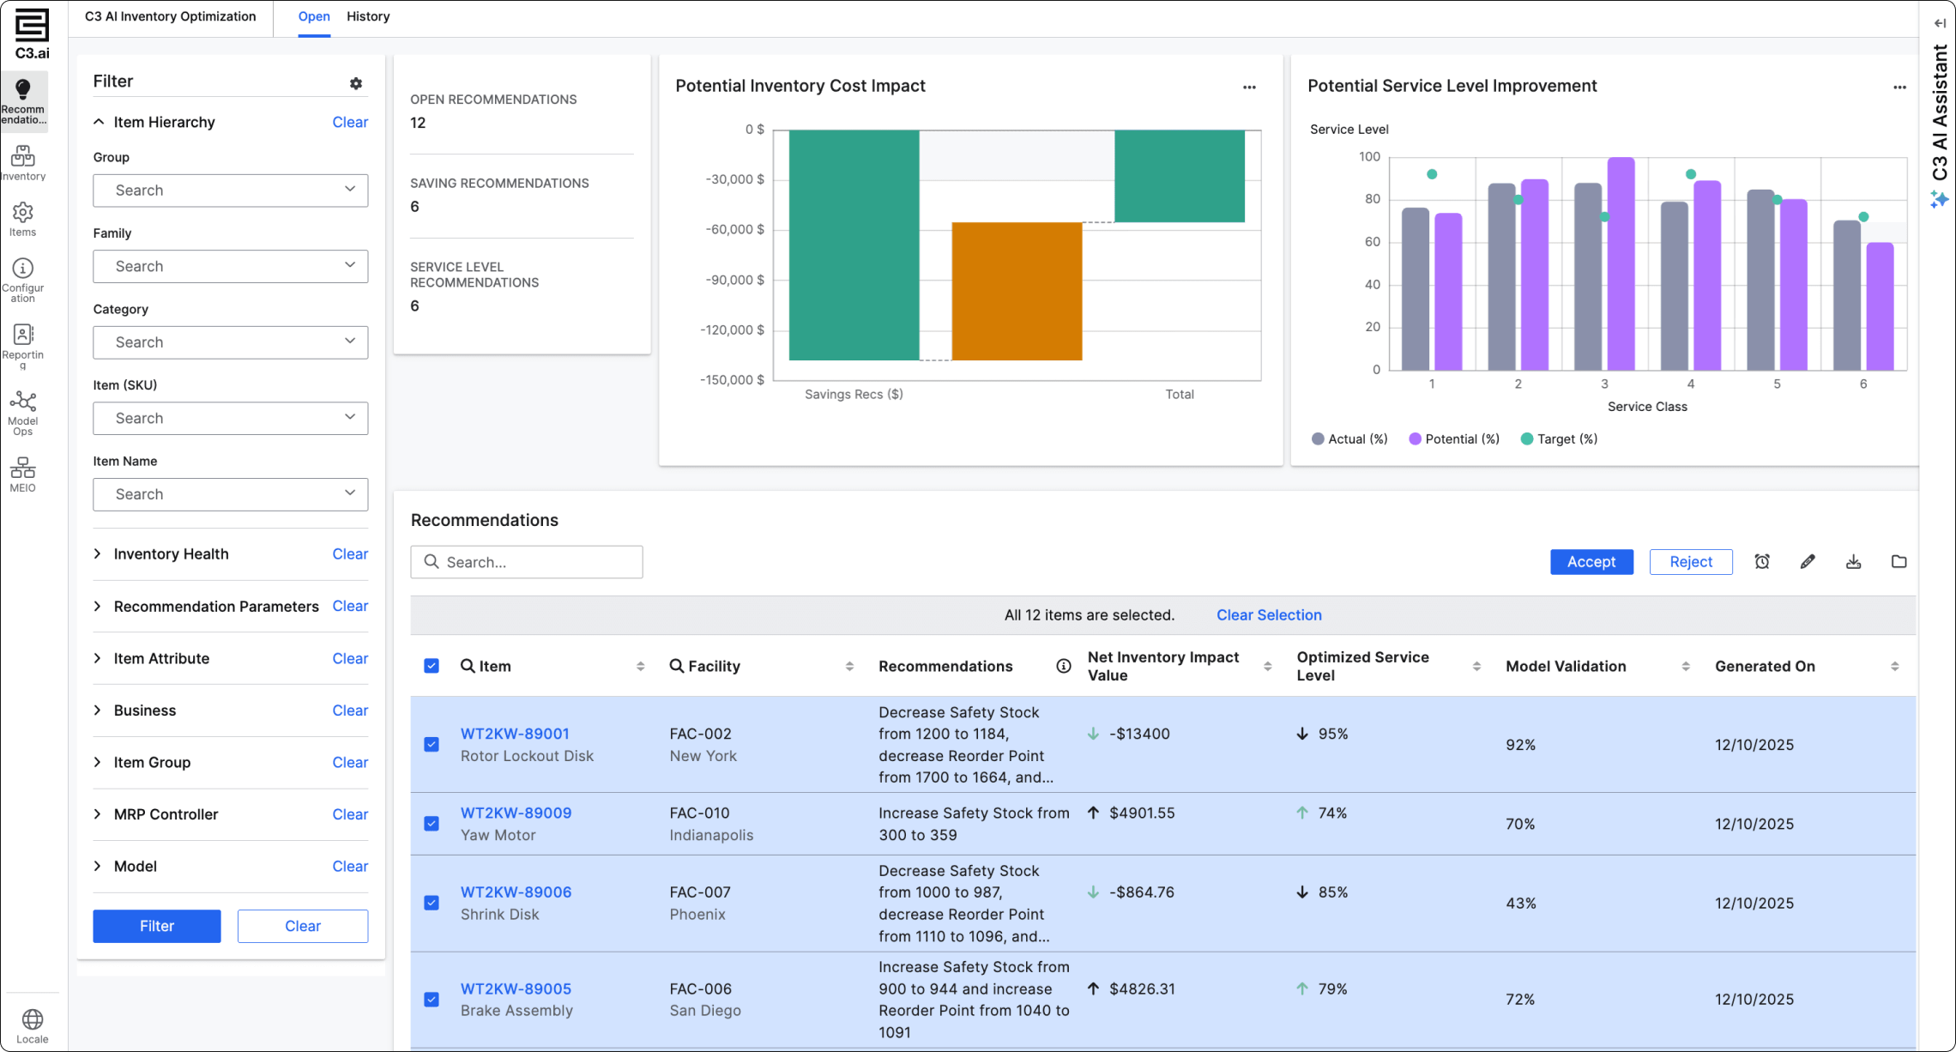Click the blue Filter button

[x=157, y=926]
